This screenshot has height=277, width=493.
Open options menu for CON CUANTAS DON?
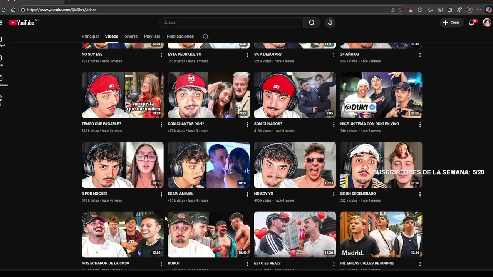click(x=247, y=125)
